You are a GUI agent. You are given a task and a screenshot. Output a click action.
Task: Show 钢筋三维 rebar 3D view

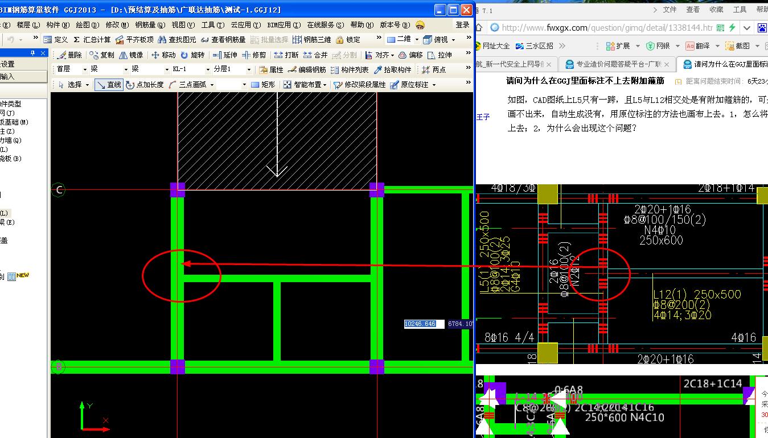click(312, 39)
